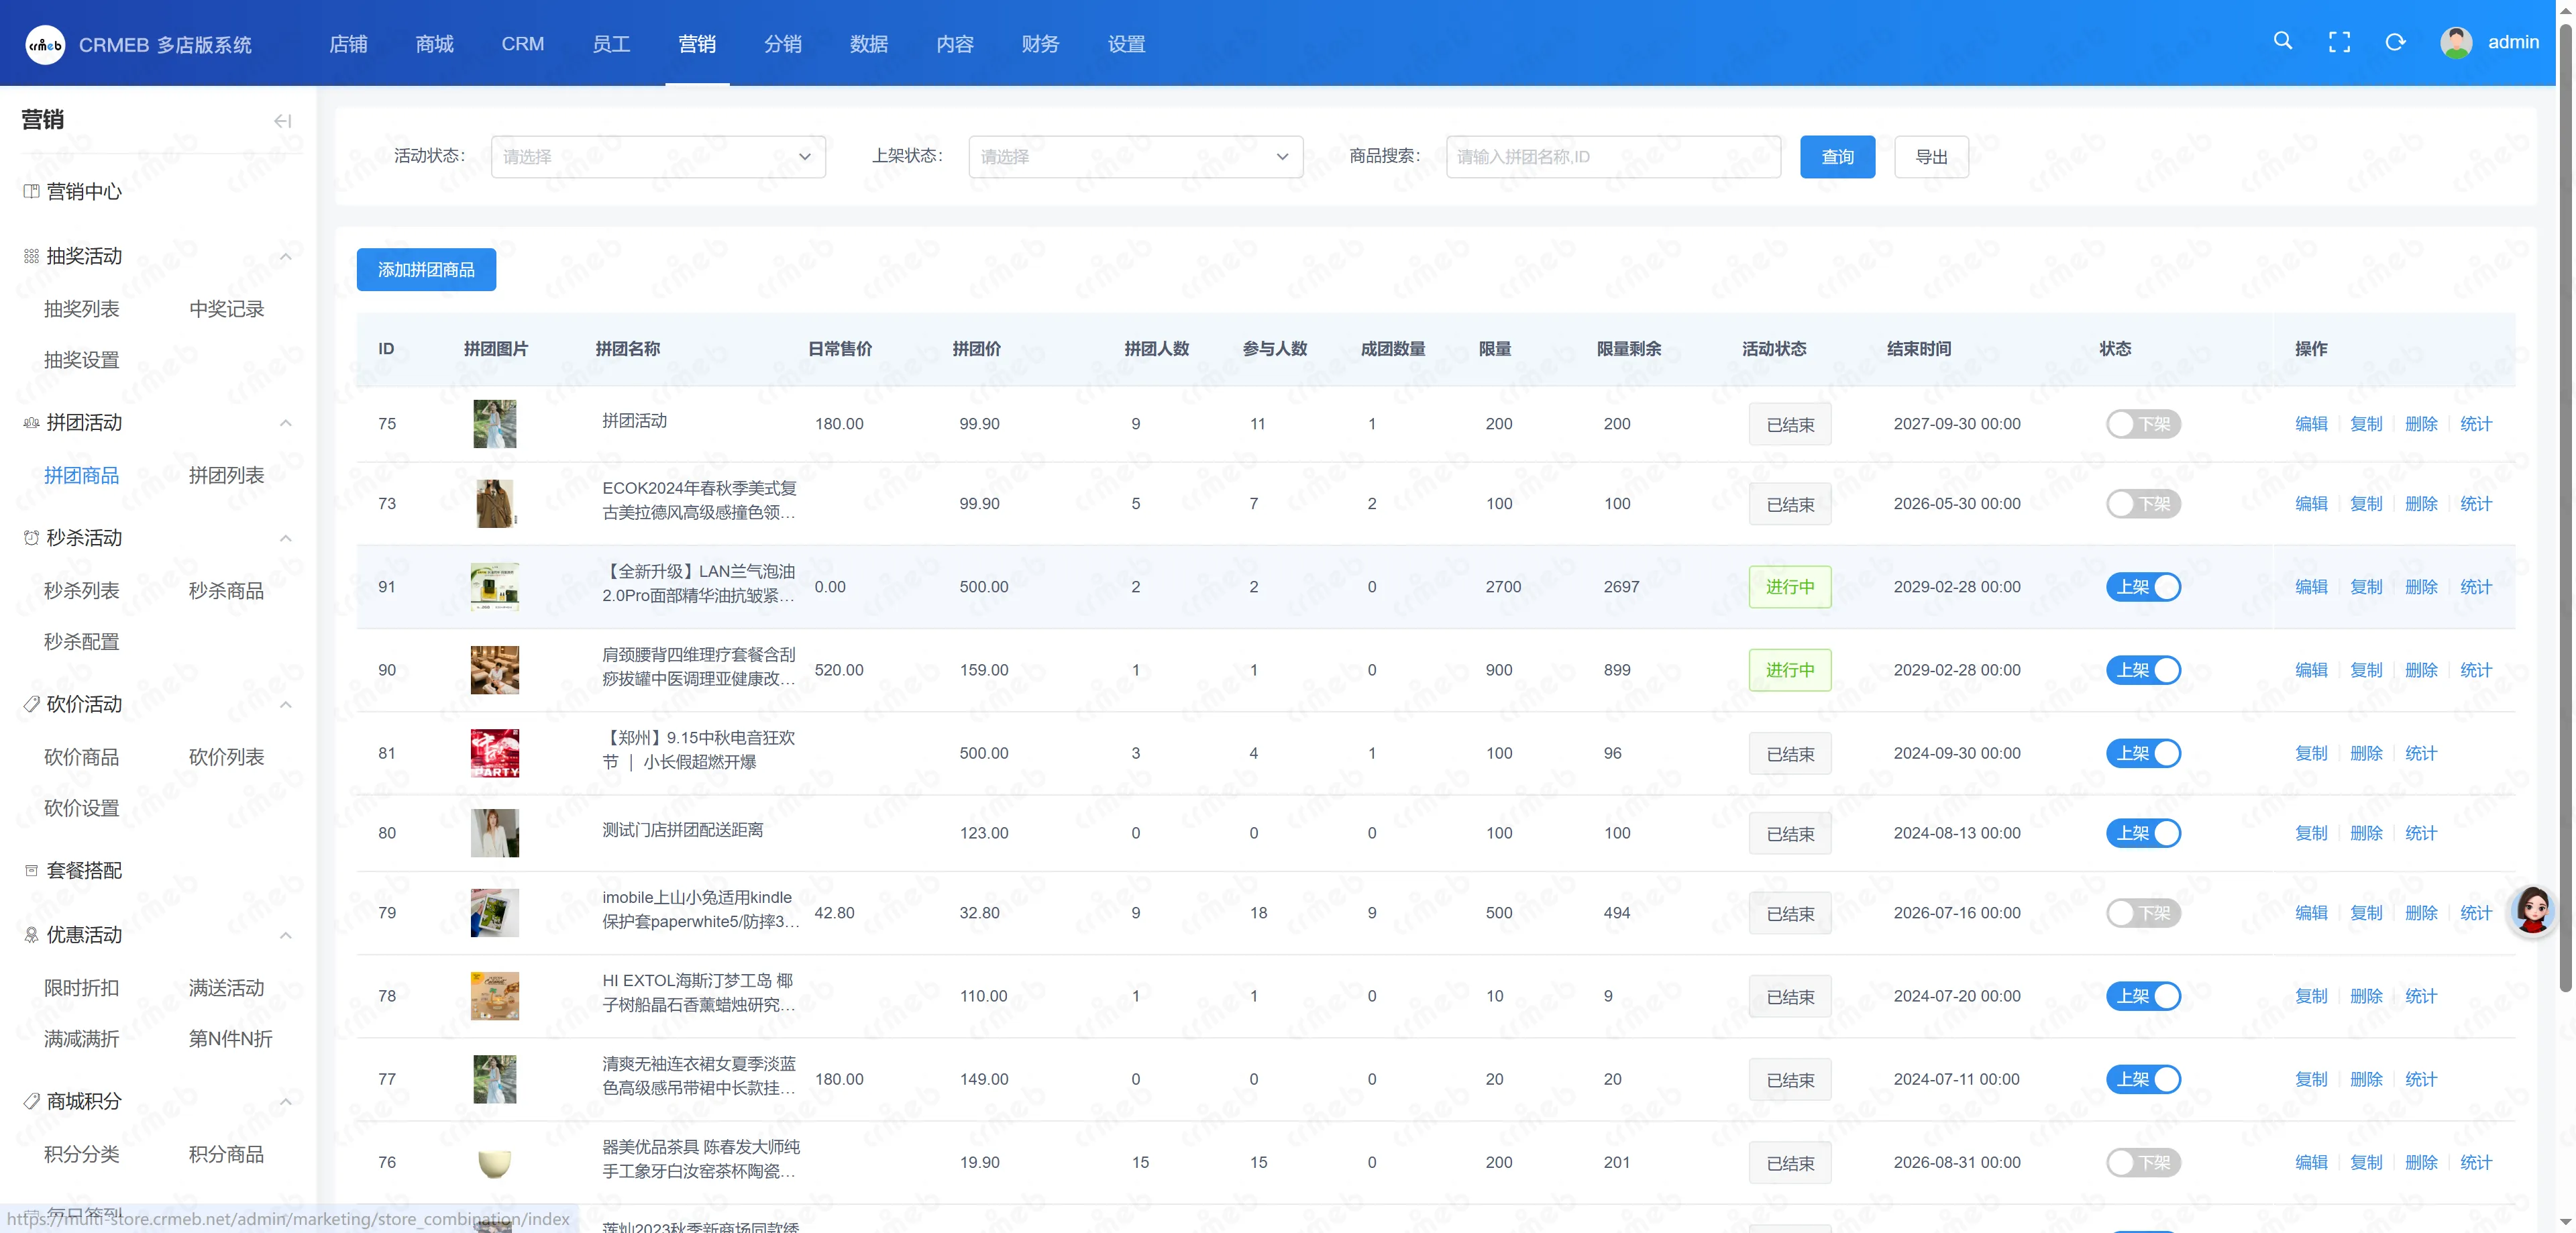Click the 优惠活动 sidebar icon

coord(31,935)
